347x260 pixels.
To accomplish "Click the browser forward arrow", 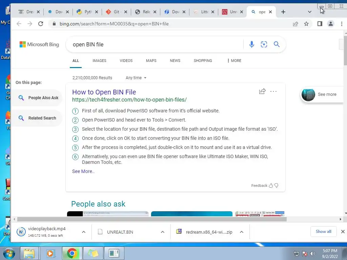I will (x=30, y=24).
